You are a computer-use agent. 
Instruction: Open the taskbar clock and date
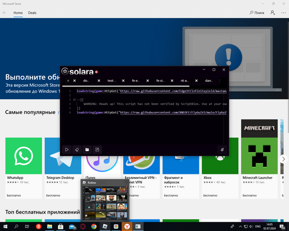[269, 226]
